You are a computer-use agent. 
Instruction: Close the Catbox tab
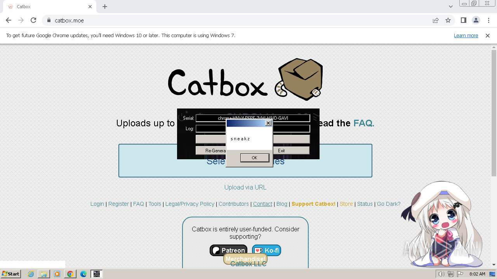[x=90, y=7]
